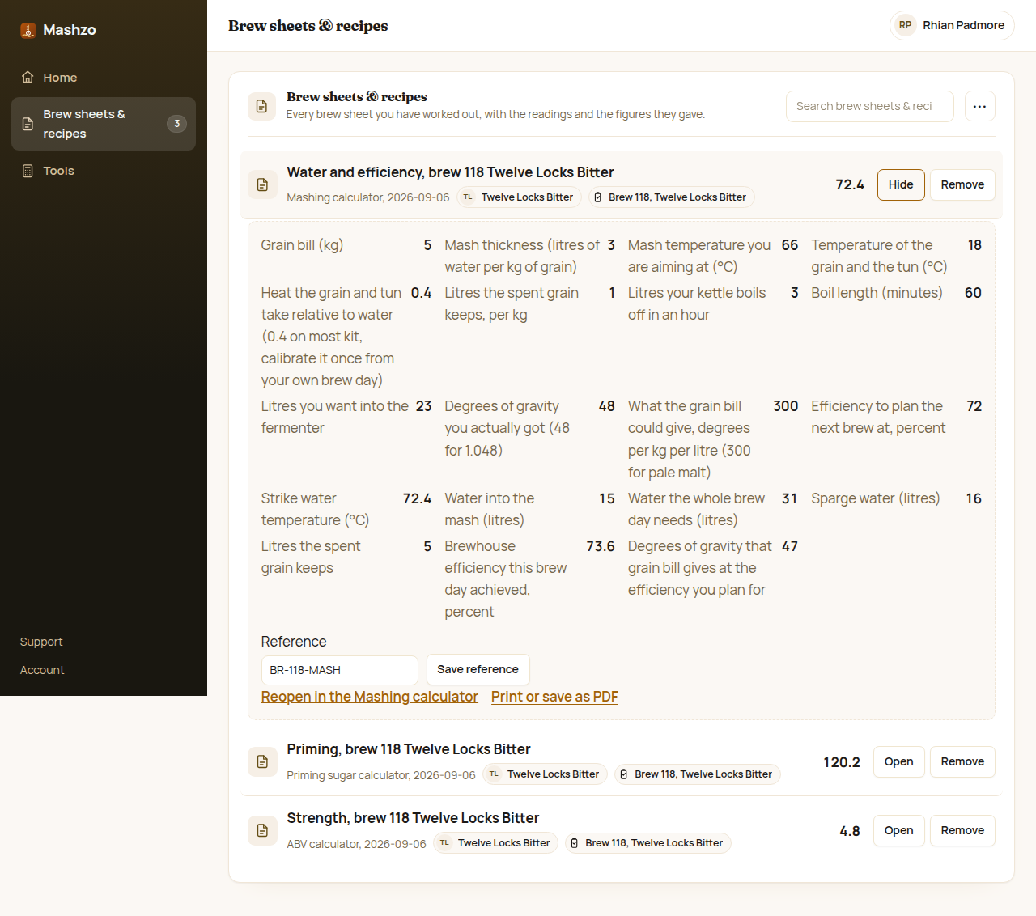Click Twelve Locks Bitter tag on mashing sheet
Image resolution: width=1036 pixels, height=916 pixels.
point(519,197)
